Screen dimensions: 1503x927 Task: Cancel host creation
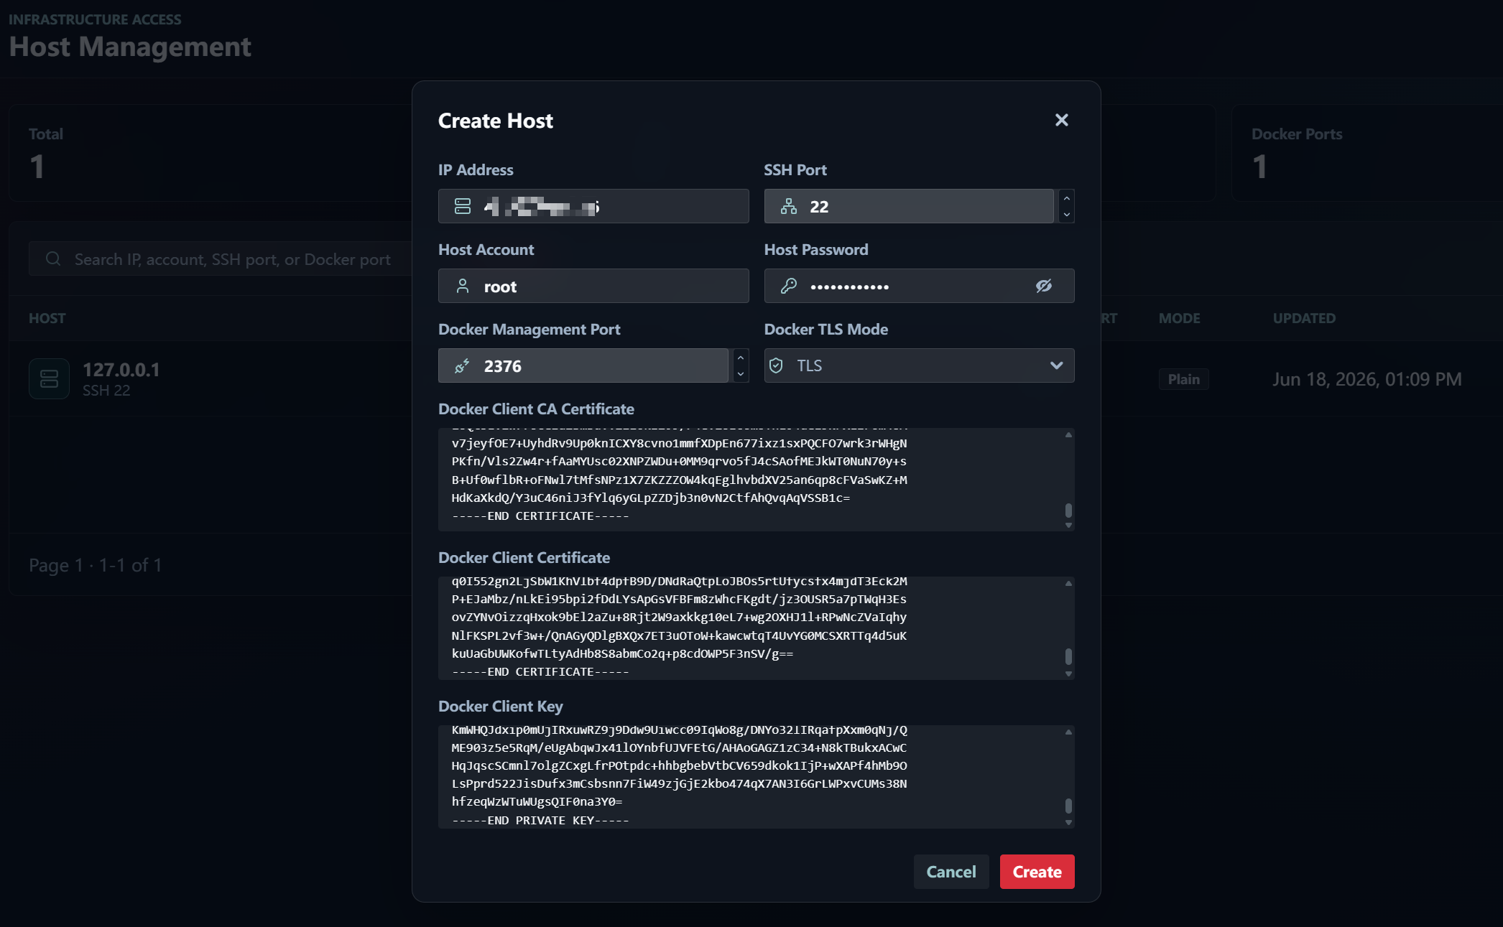point(951,872)
